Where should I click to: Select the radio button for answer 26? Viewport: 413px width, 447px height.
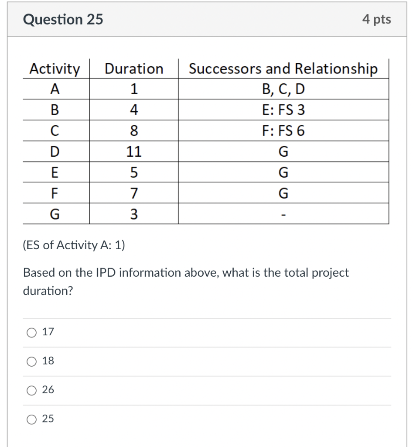(31, 390)
